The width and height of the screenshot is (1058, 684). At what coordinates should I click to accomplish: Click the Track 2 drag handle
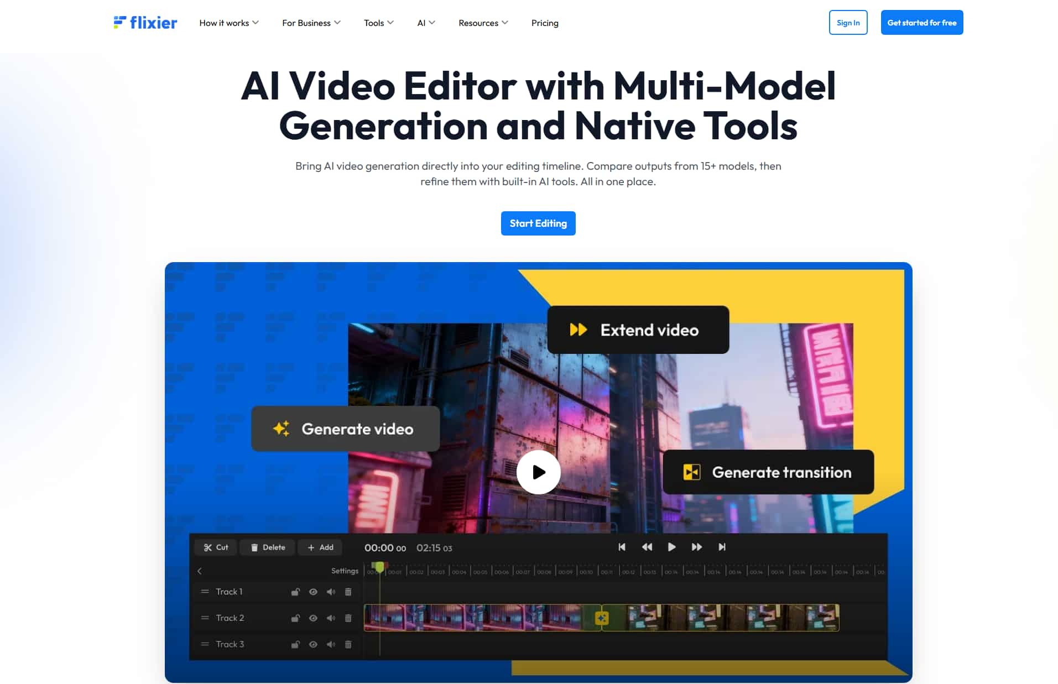click(205, 618)
